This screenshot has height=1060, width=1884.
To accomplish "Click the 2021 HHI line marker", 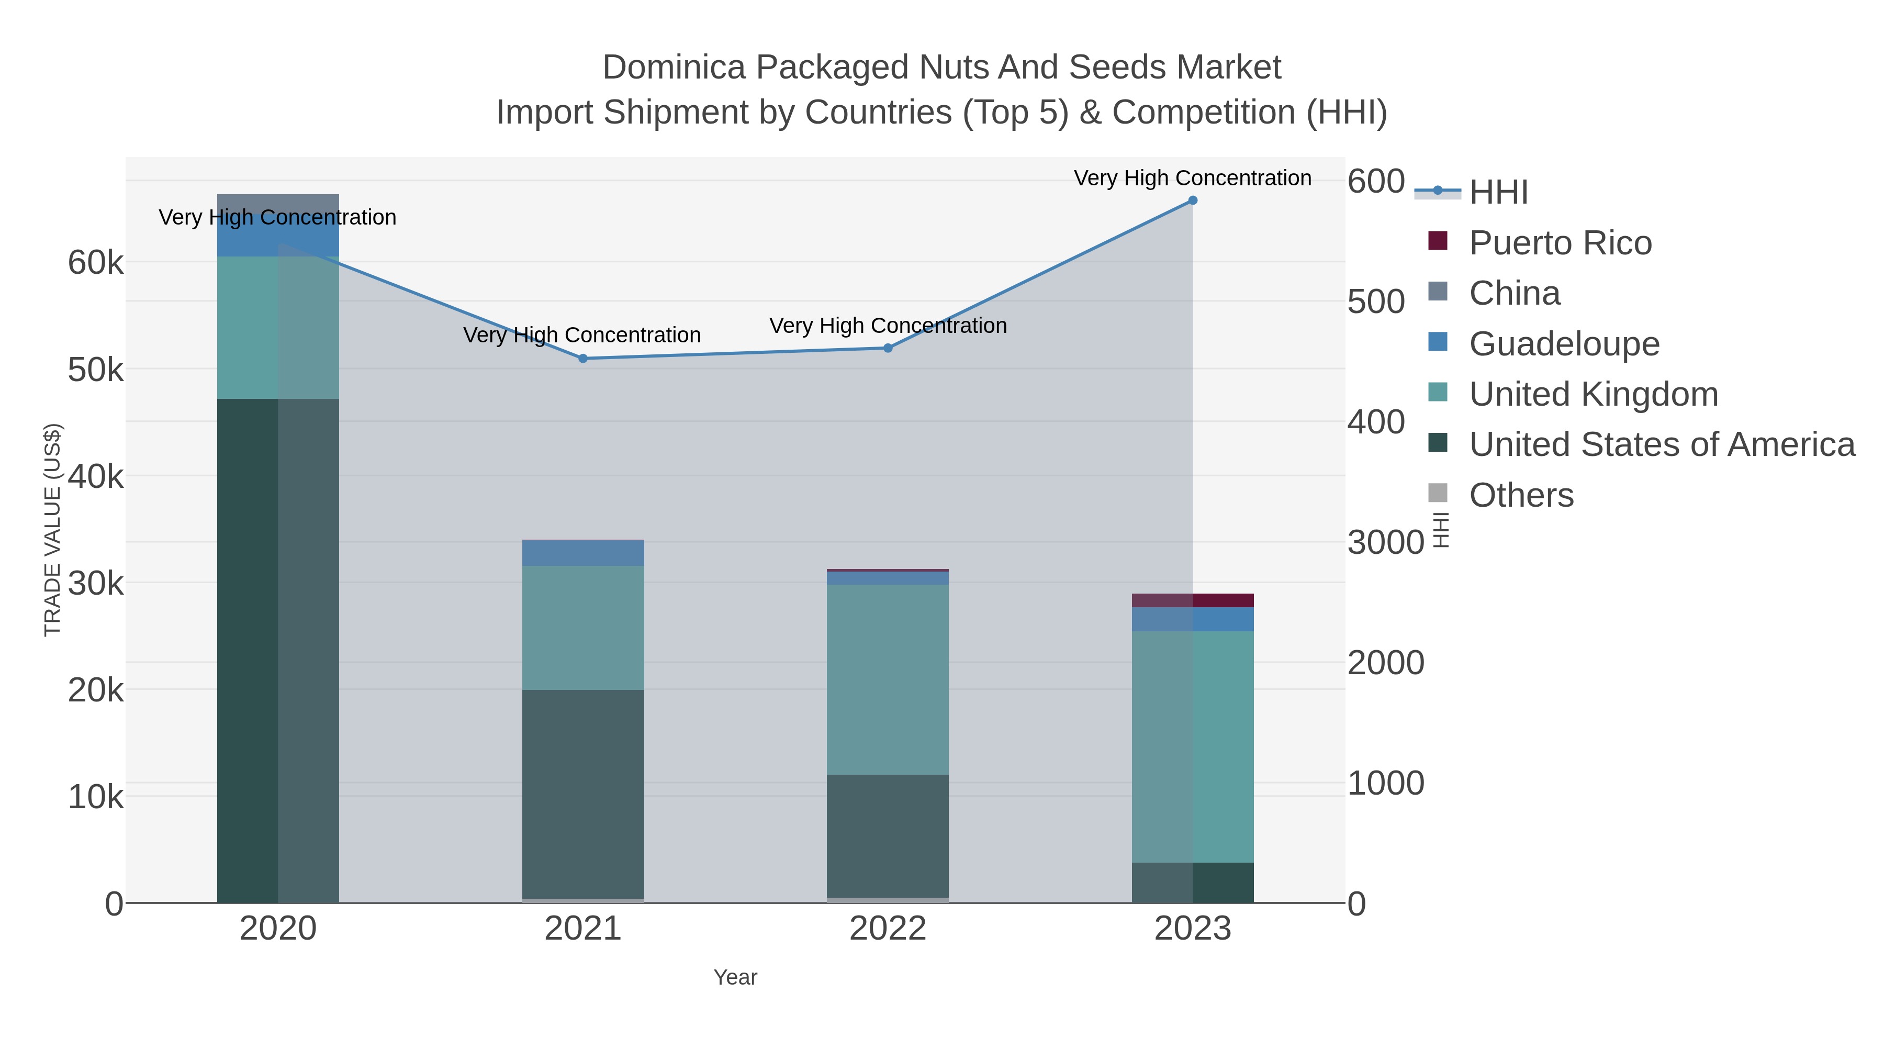I will (x=583, y=359).
